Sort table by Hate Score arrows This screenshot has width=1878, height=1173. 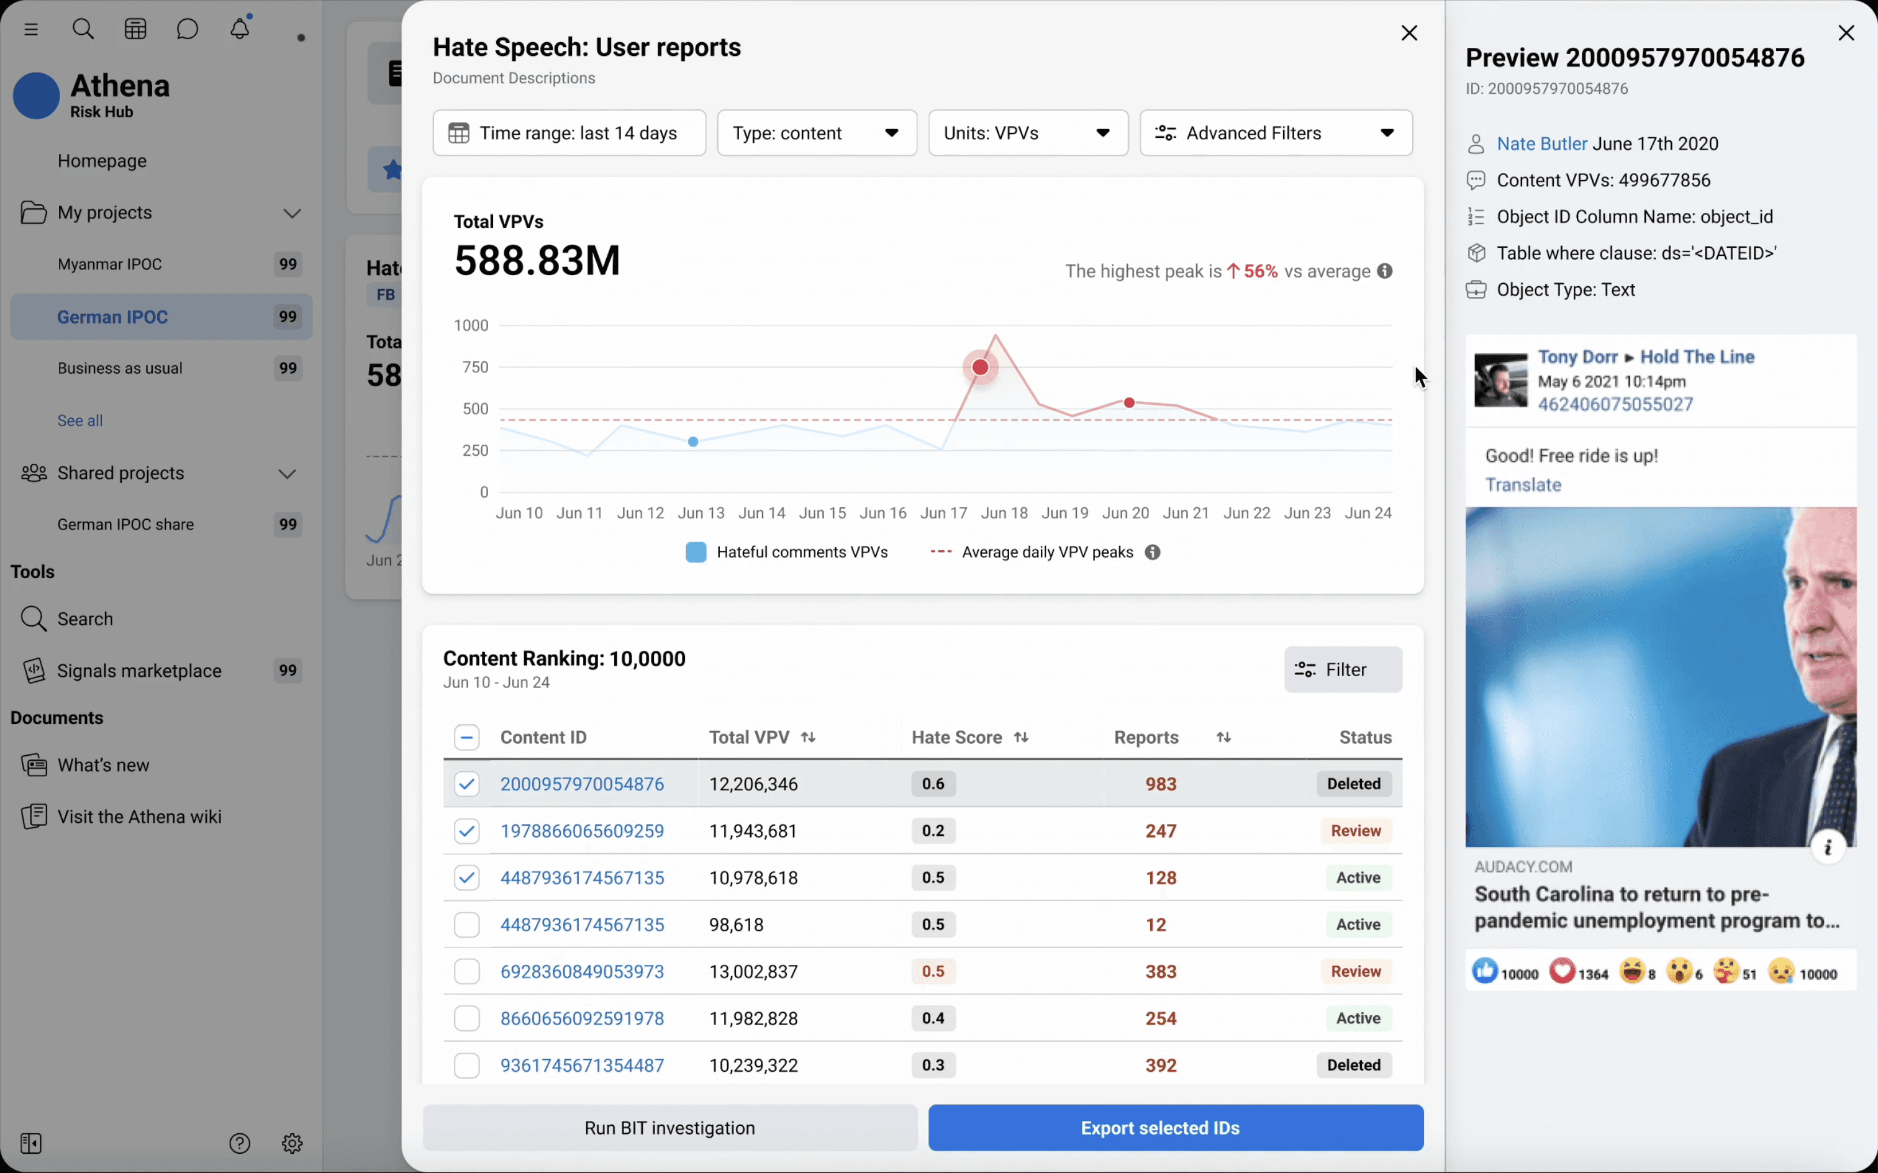tap(1021, 737)
